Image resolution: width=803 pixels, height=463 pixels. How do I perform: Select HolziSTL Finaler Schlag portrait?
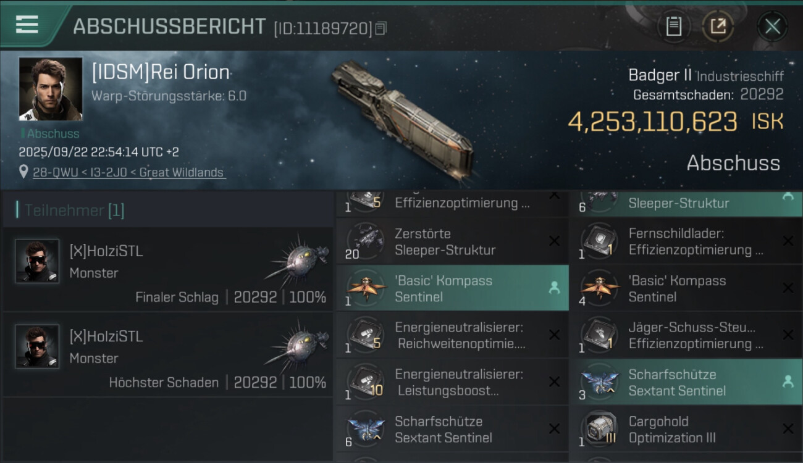37,261
